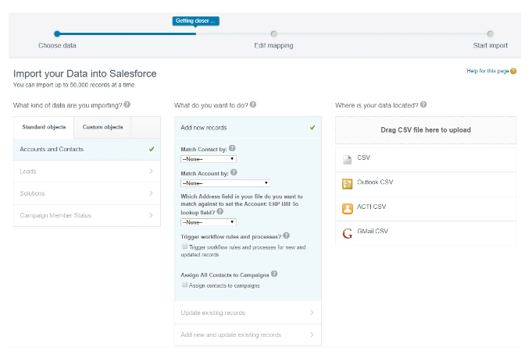Switch to Custom objects tab
This screenshot has width=532, height=361.
[x=102, y=127]
